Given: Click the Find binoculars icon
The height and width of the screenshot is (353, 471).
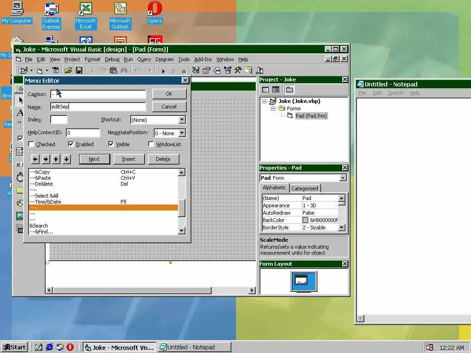Looking at the screenshot, I should point(124,70).
